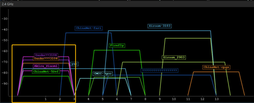Viewport: 254px width, 103px height.
Task: Select the ChinaNet-5Dvf label
Action: (46, 72)
